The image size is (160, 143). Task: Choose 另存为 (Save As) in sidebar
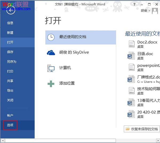[12, 62]
